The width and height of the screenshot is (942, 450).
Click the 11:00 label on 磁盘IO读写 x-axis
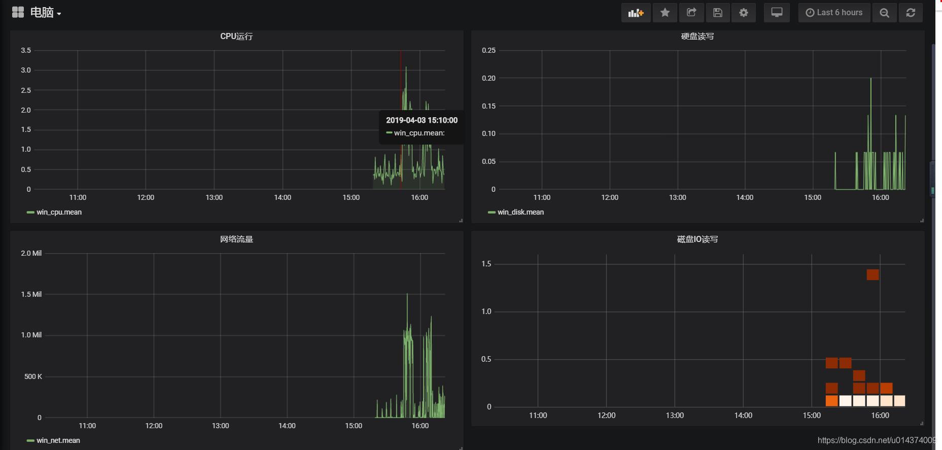(538, 416)
